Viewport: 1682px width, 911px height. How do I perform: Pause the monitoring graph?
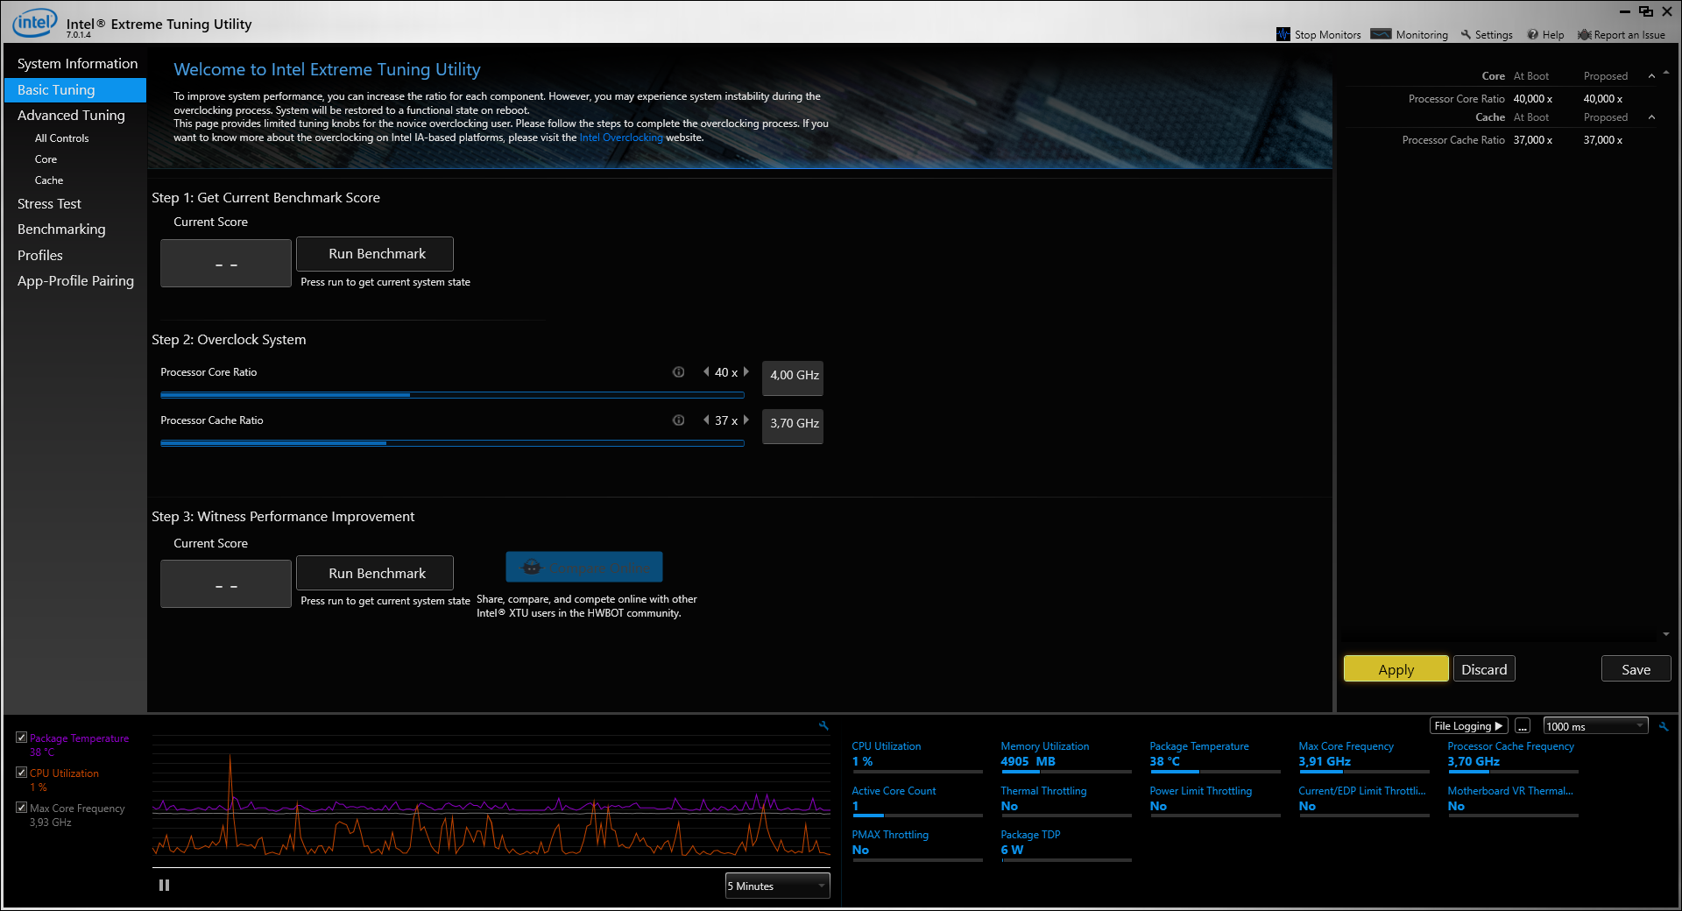pos(164,886)
